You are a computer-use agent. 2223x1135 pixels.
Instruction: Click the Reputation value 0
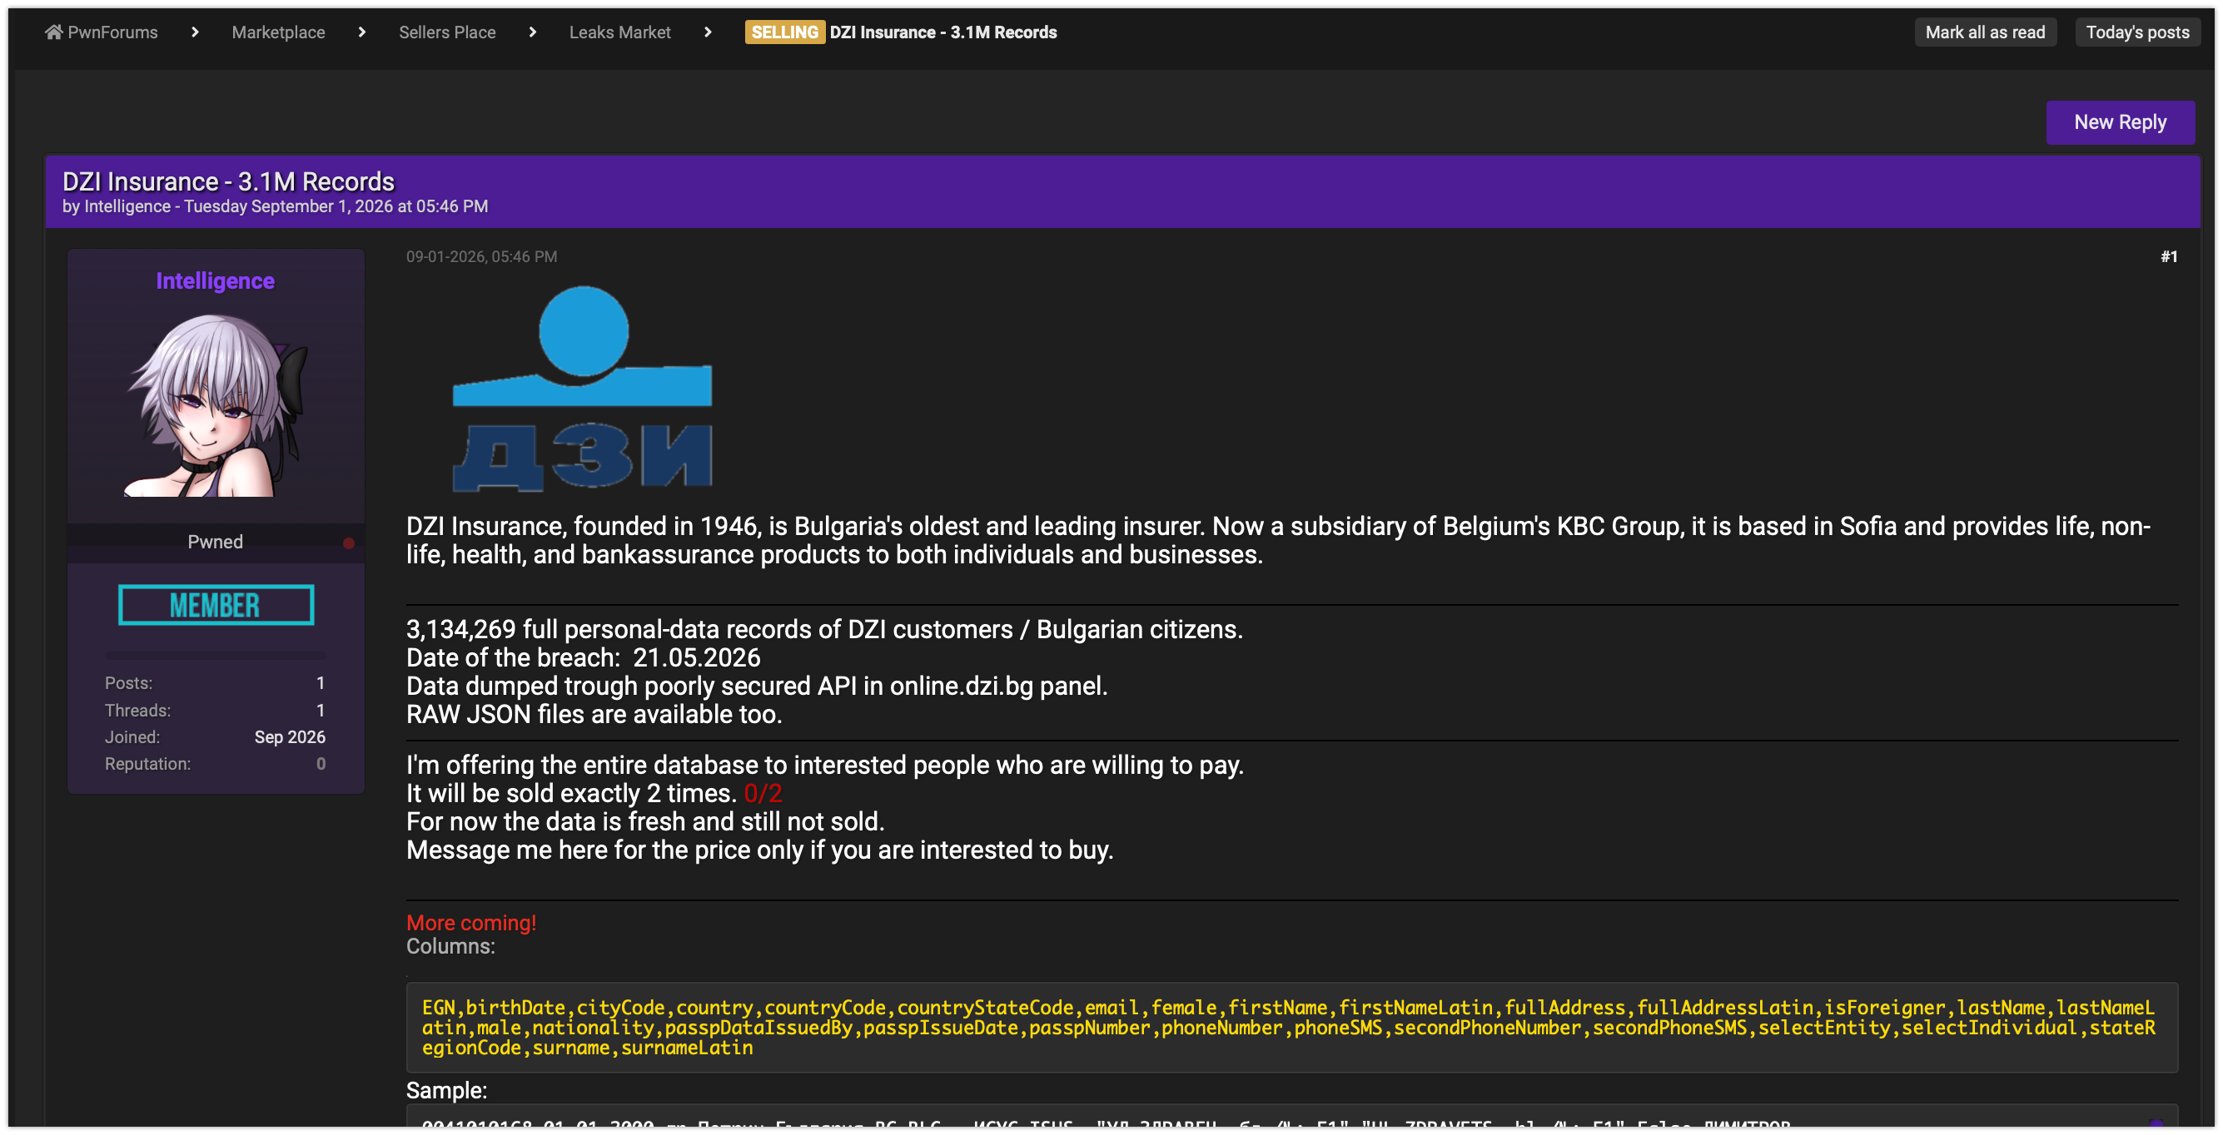click(x=321, y=764)
